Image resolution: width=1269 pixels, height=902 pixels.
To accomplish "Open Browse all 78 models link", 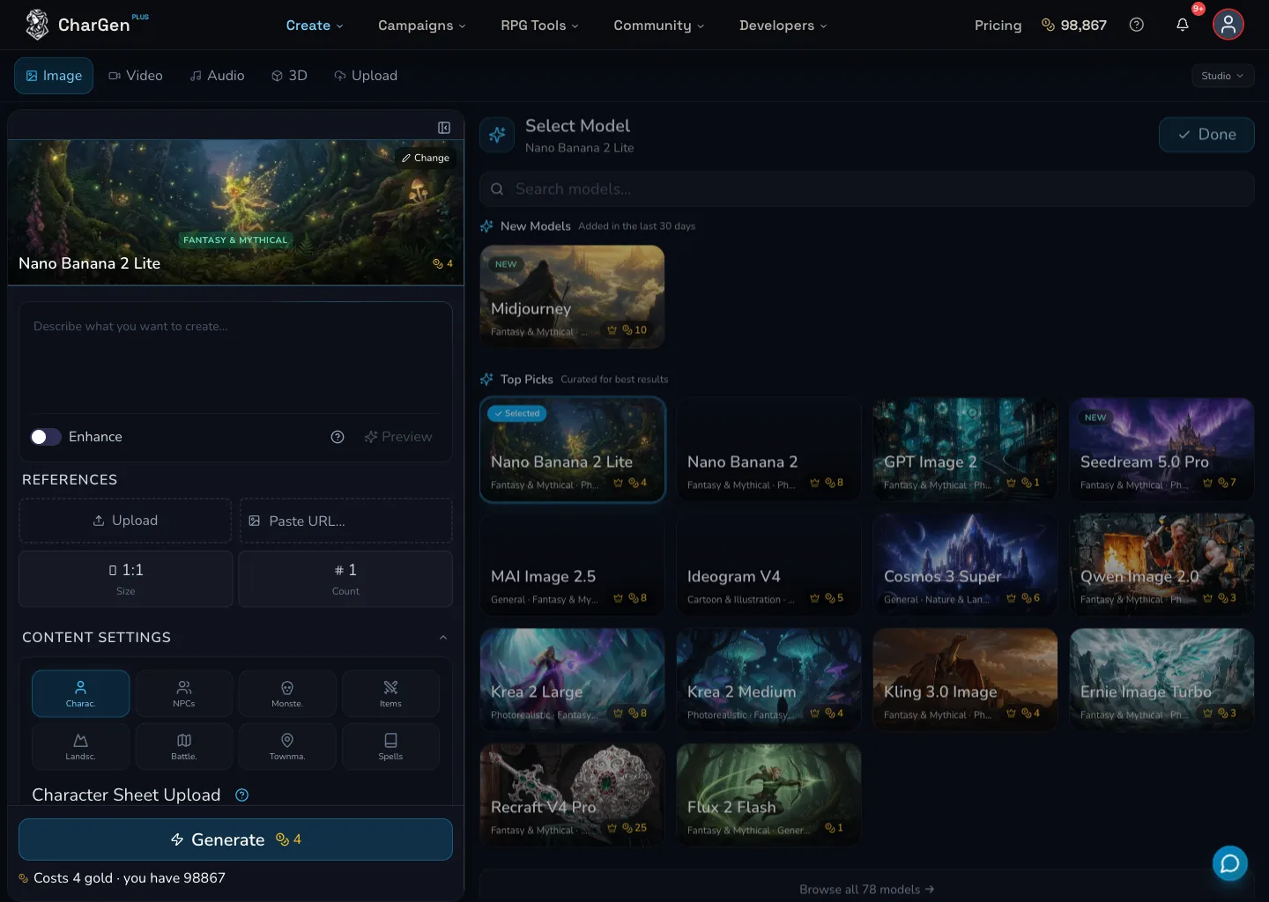I will click(866, 890).
